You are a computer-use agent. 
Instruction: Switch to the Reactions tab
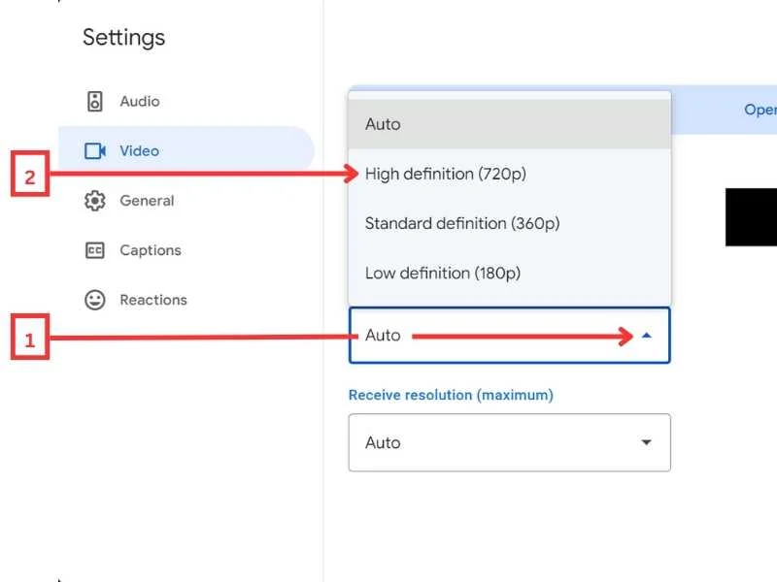pyautogui.click(x=186, y=300)
